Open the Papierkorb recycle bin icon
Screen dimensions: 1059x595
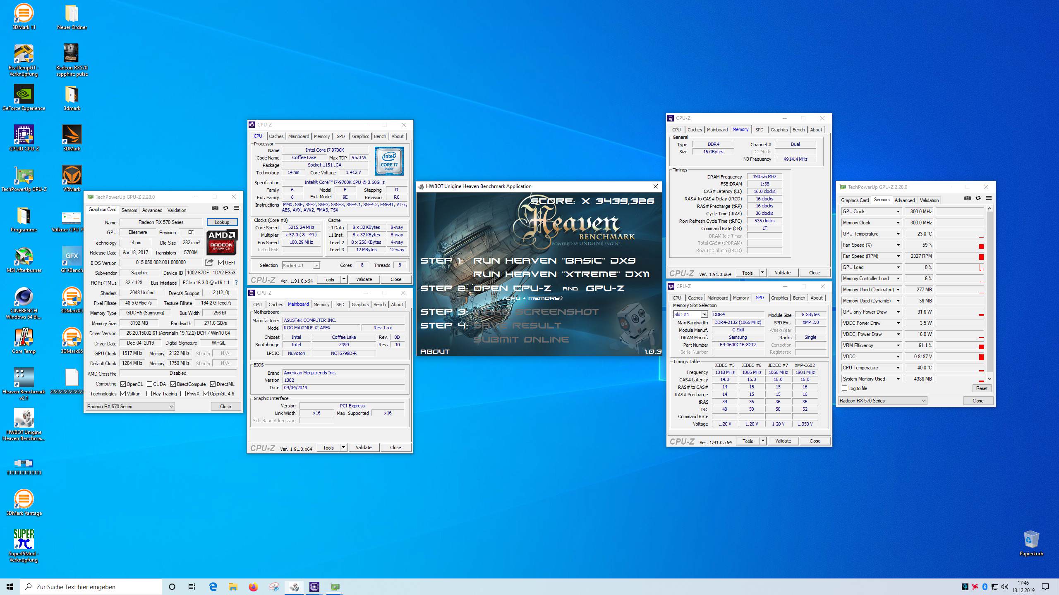[1031, 543]
